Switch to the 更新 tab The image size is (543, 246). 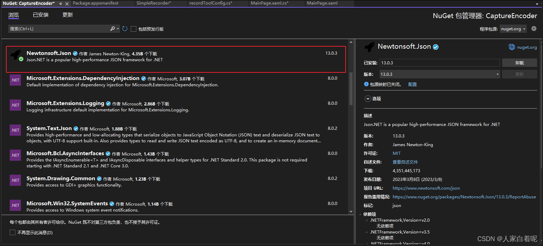click(68, 15)
